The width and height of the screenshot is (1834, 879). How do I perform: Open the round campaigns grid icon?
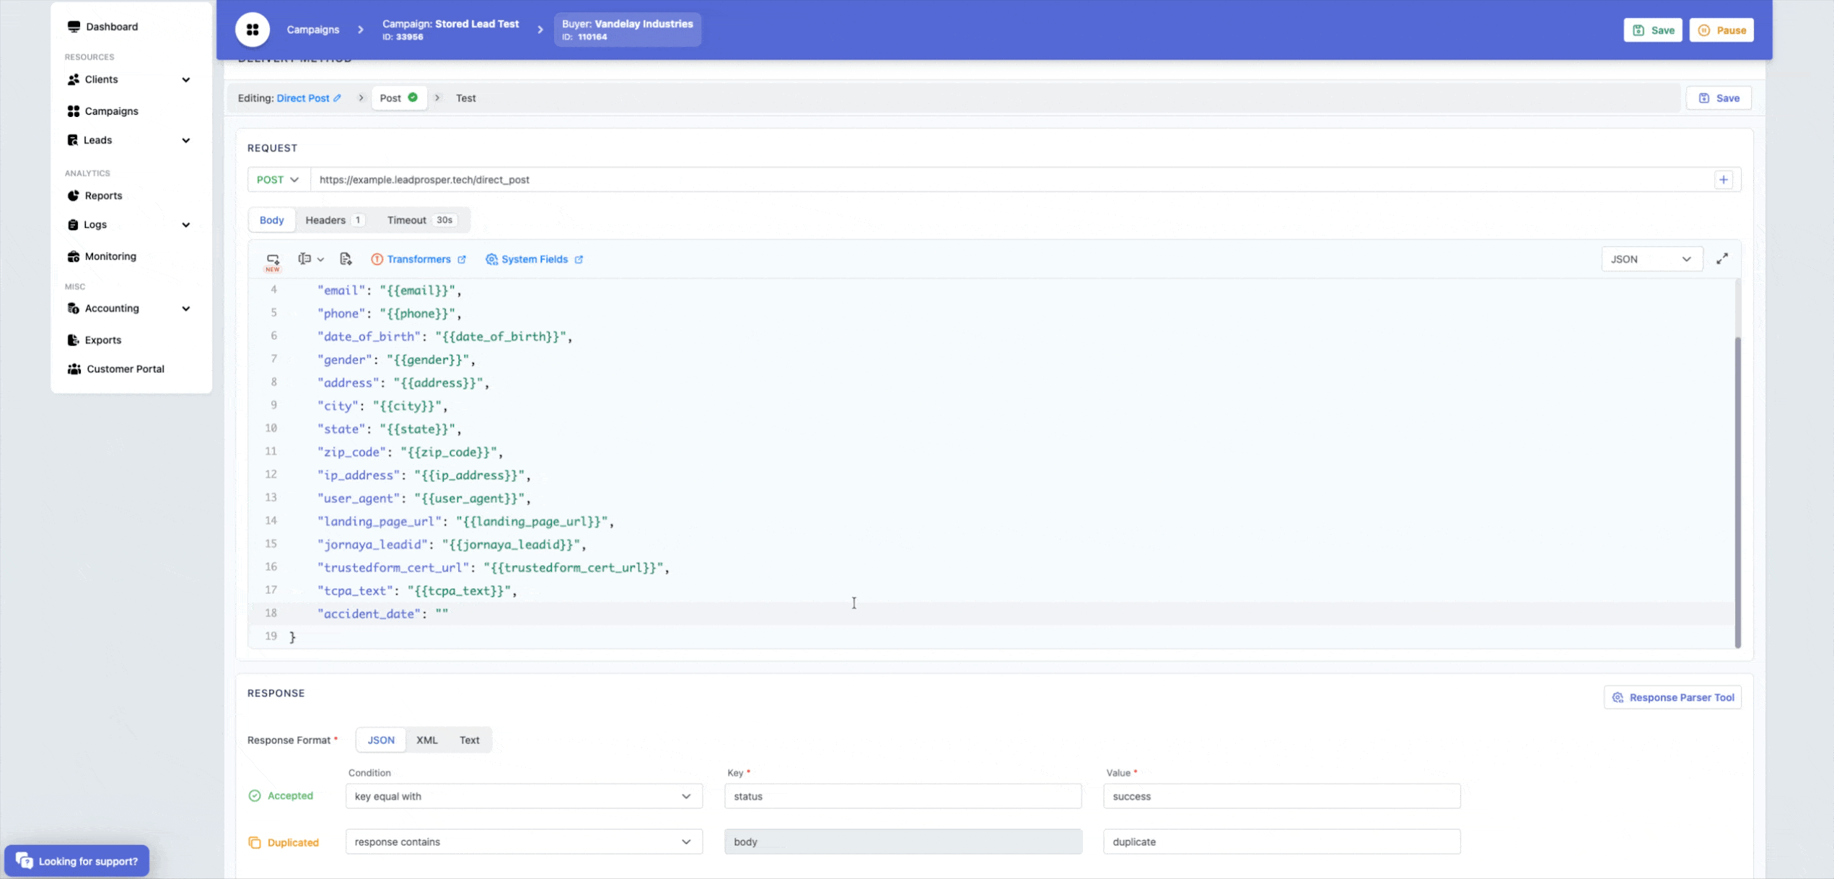click(253, 30)
